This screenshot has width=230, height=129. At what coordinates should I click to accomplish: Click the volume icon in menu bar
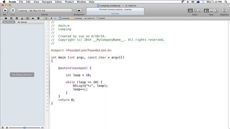[x=193, y=2]
